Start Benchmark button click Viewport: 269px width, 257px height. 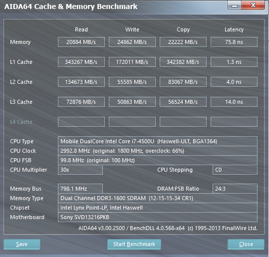134,244
